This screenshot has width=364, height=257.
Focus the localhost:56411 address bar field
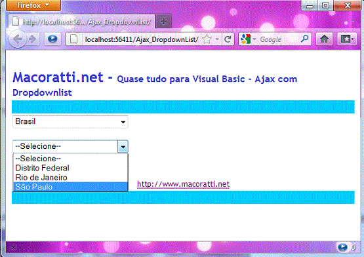point(141,39)
